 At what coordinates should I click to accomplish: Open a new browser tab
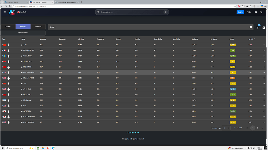81,2
